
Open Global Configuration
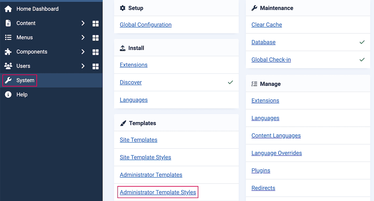(x=146, y=25)
